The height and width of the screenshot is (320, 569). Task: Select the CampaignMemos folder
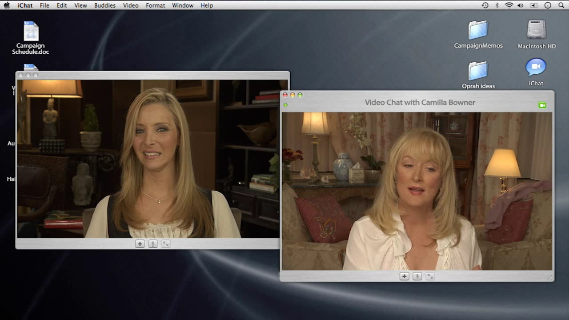click(x=478, y=34)
